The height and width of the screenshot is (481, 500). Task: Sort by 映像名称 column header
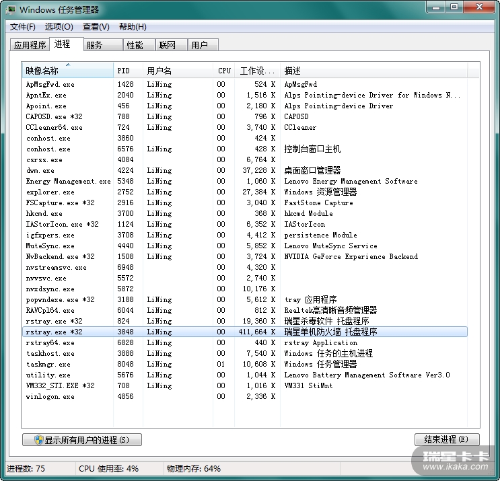coord(67,70)
